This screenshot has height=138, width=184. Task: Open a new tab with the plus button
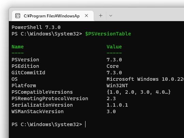[x=101, y=16]
